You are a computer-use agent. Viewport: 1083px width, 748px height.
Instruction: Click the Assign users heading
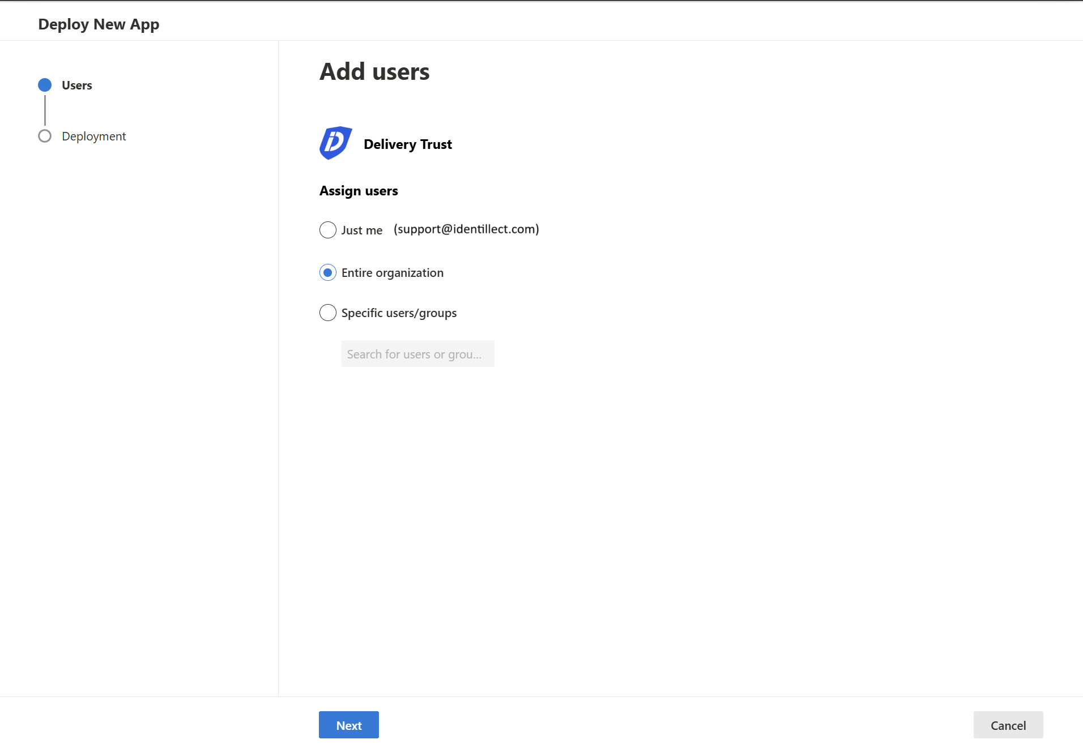click(x=359, y=191)
